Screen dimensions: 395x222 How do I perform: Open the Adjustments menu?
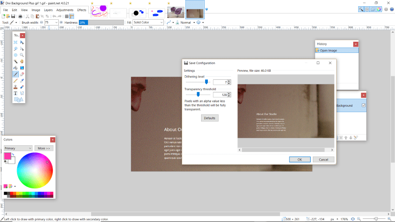[65, 10]
